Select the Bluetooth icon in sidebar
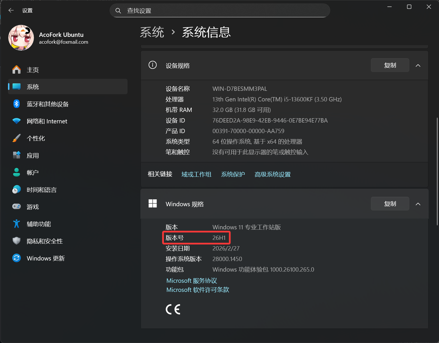This screenshot has width=439, height=343. pyautogui.click(x=17, y=104)
